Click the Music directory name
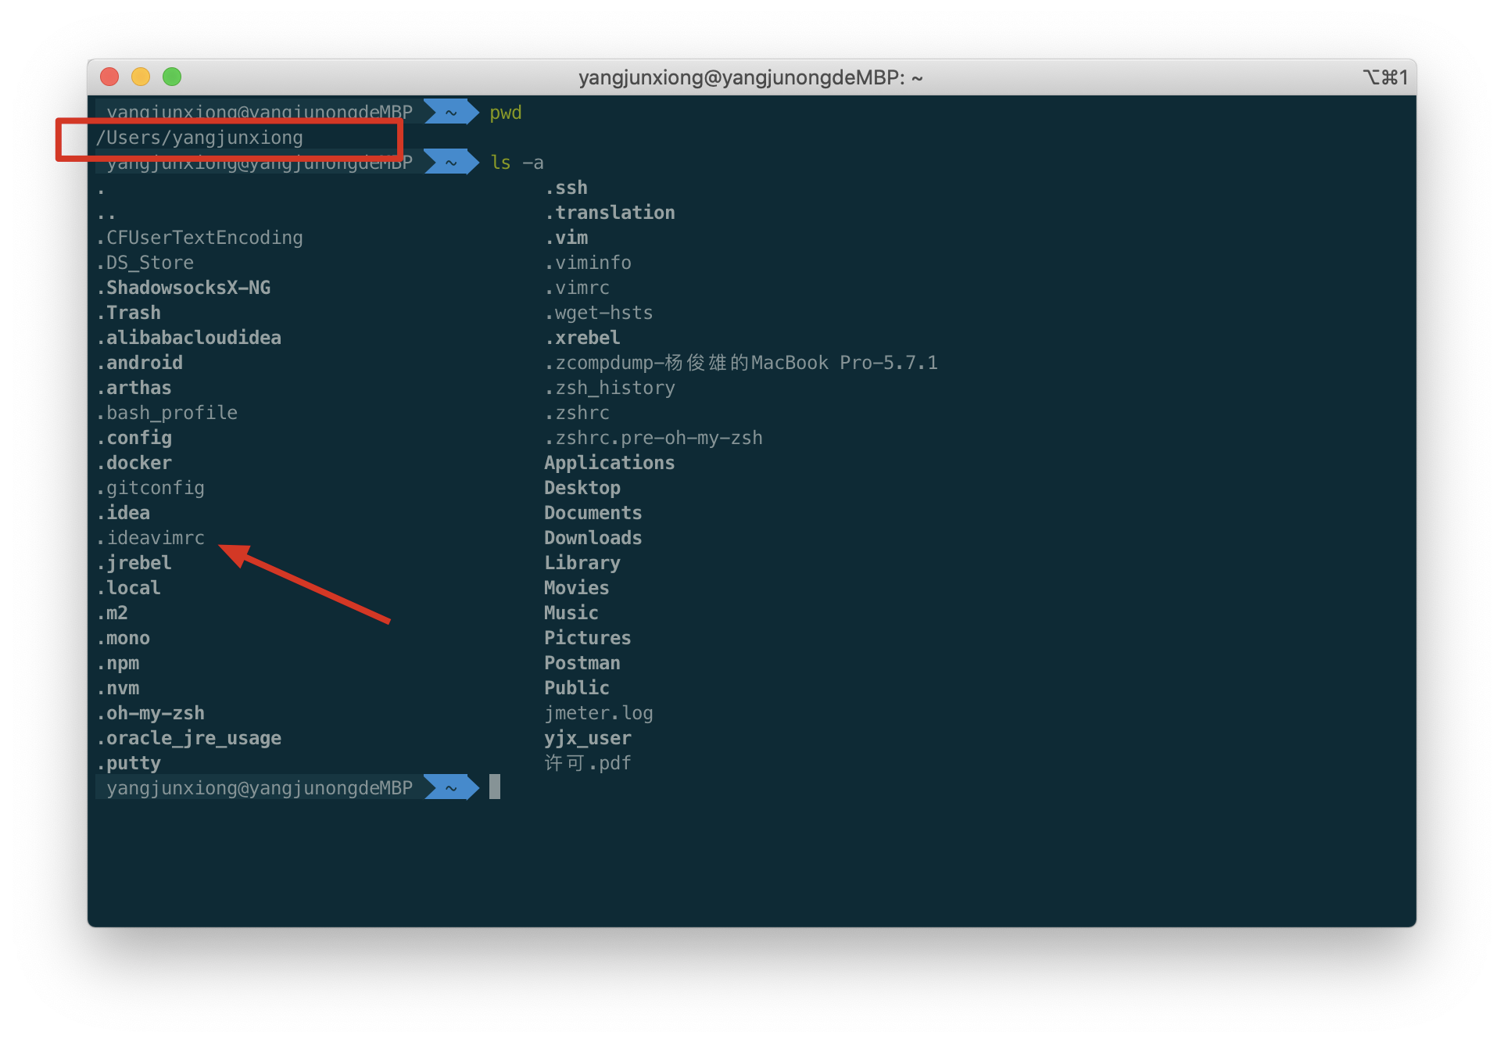Screen dimensions: 1504x1043 click(571, 613)
